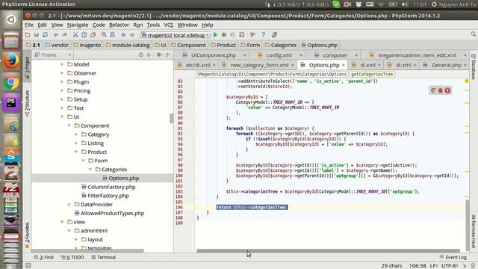The image size is (478, 269).
Task: Switch to new_category_form.xml tab
Action: pos(259,65)
